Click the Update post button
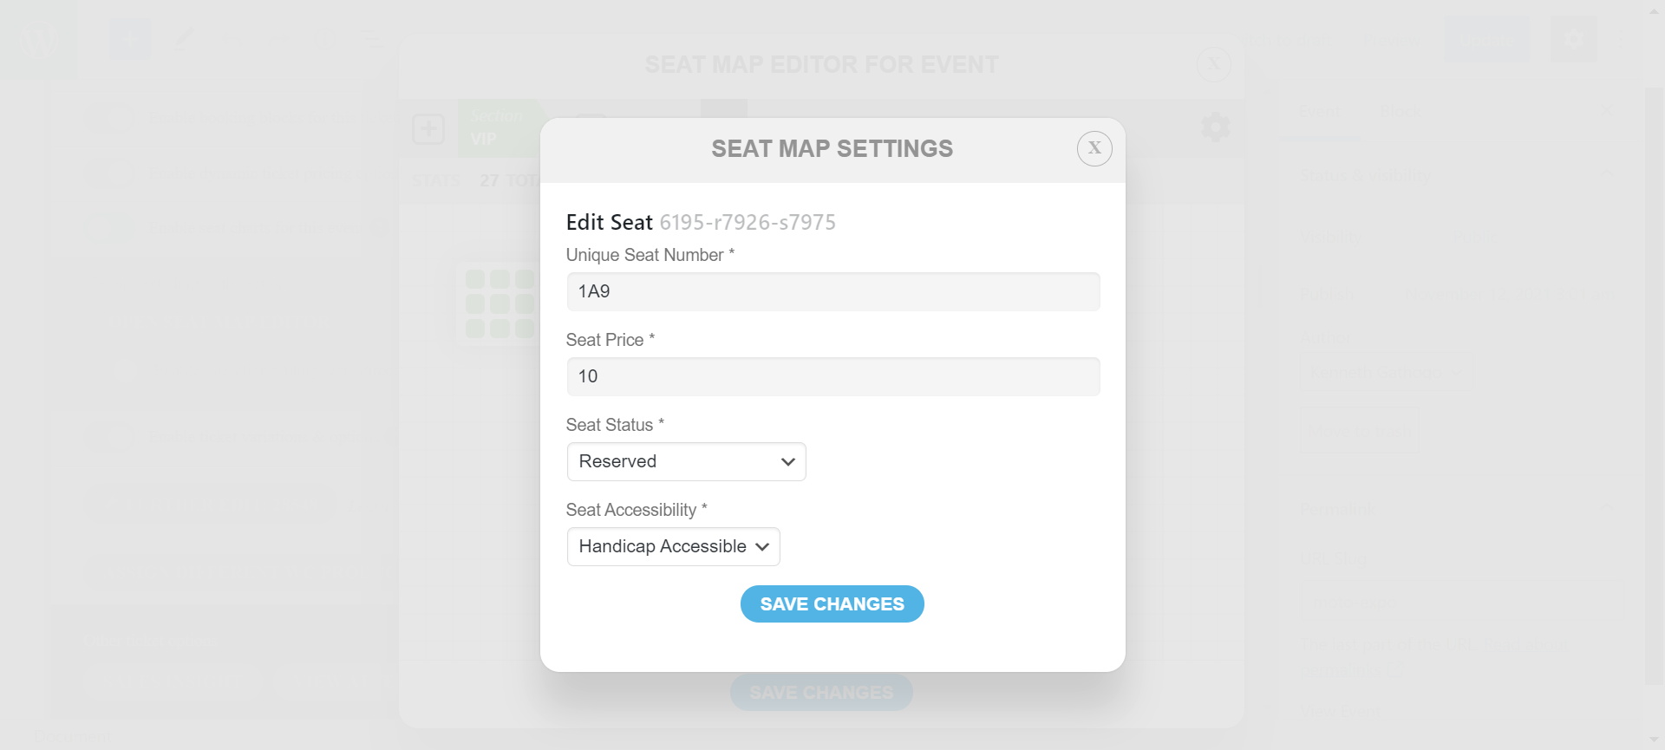The height and width of the screenshot is (750, 1665). (x=1486, y=39)
